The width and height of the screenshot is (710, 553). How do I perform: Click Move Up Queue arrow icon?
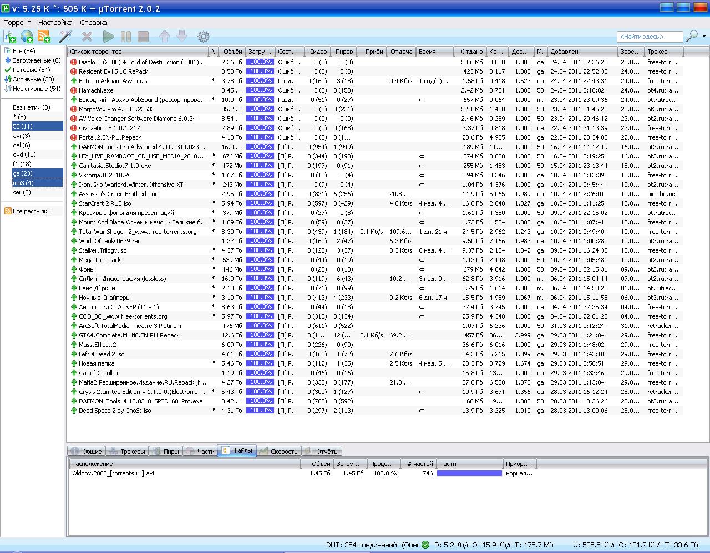(x=165, y=37)
